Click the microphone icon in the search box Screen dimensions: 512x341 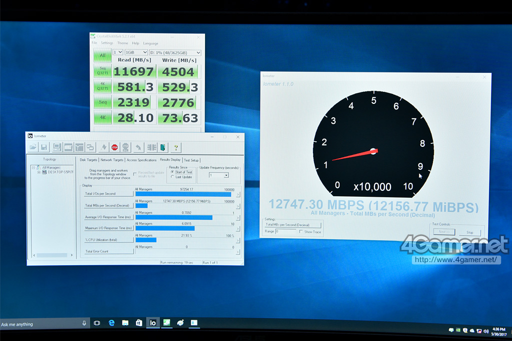[x=84, y=323]
